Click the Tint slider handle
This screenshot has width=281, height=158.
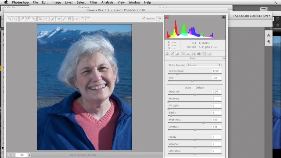point(192,81)
